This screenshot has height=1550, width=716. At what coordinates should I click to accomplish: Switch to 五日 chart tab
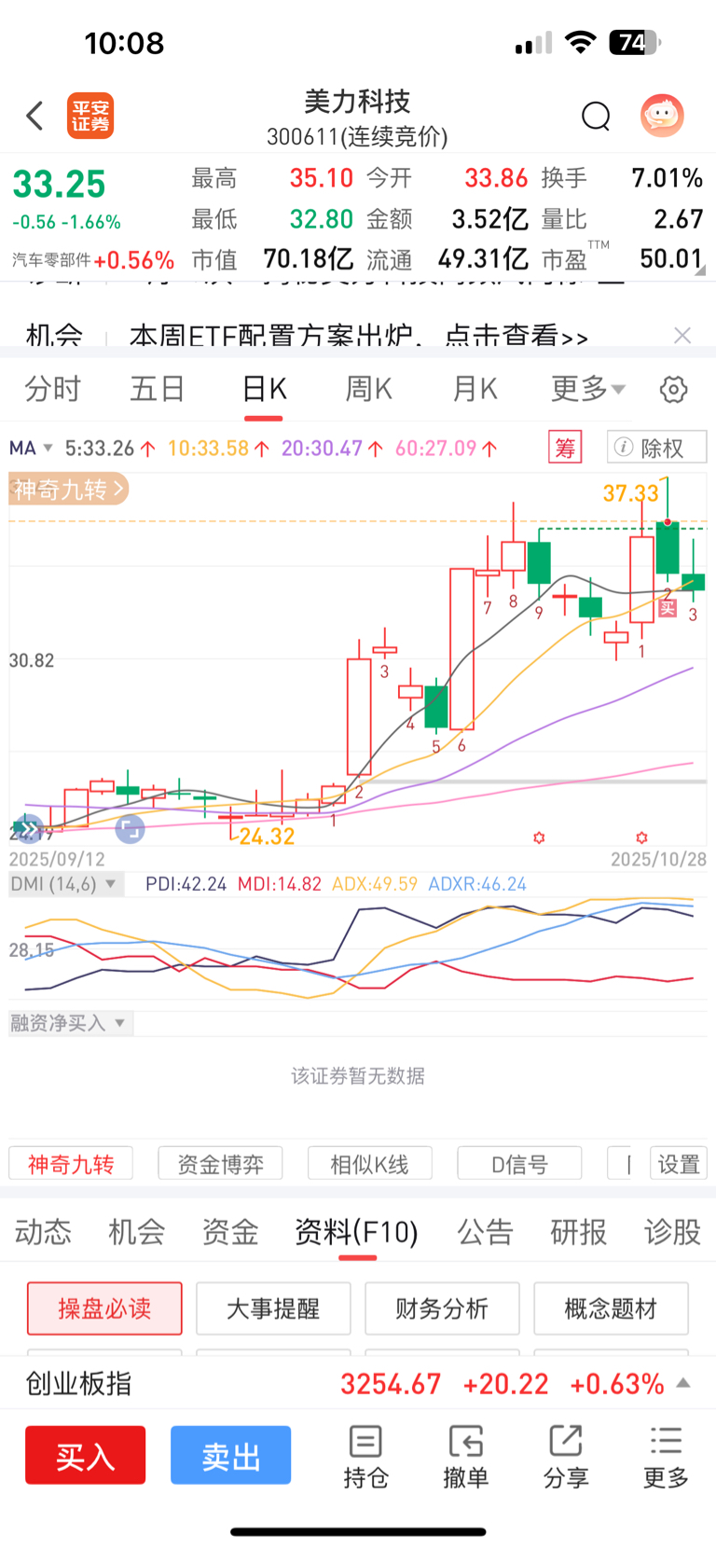coord(158,389)
